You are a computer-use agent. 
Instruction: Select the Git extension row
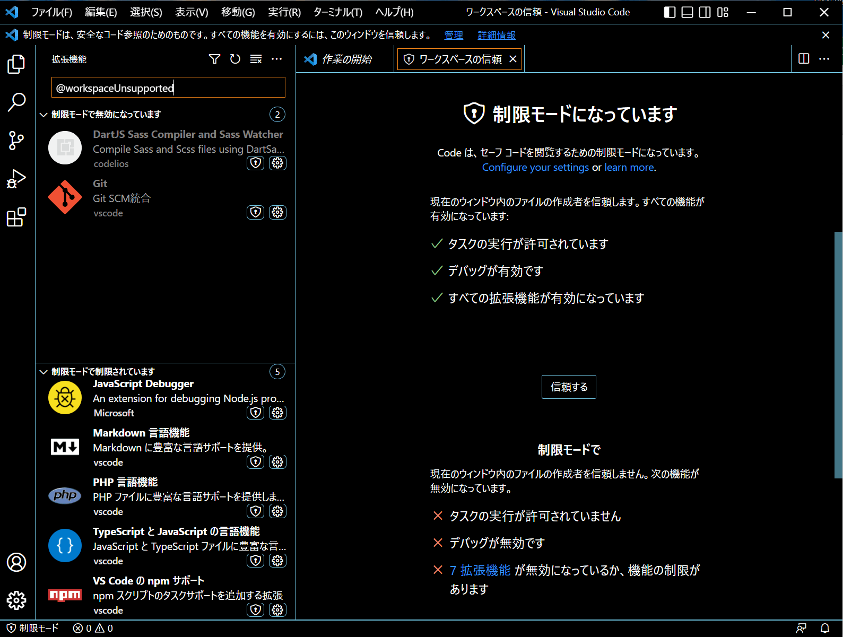pos(166,198)
